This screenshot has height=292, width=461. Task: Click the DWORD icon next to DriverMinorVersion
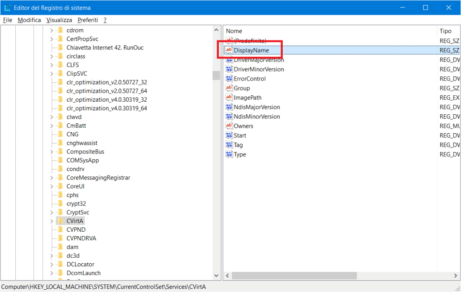coord(229,69)
